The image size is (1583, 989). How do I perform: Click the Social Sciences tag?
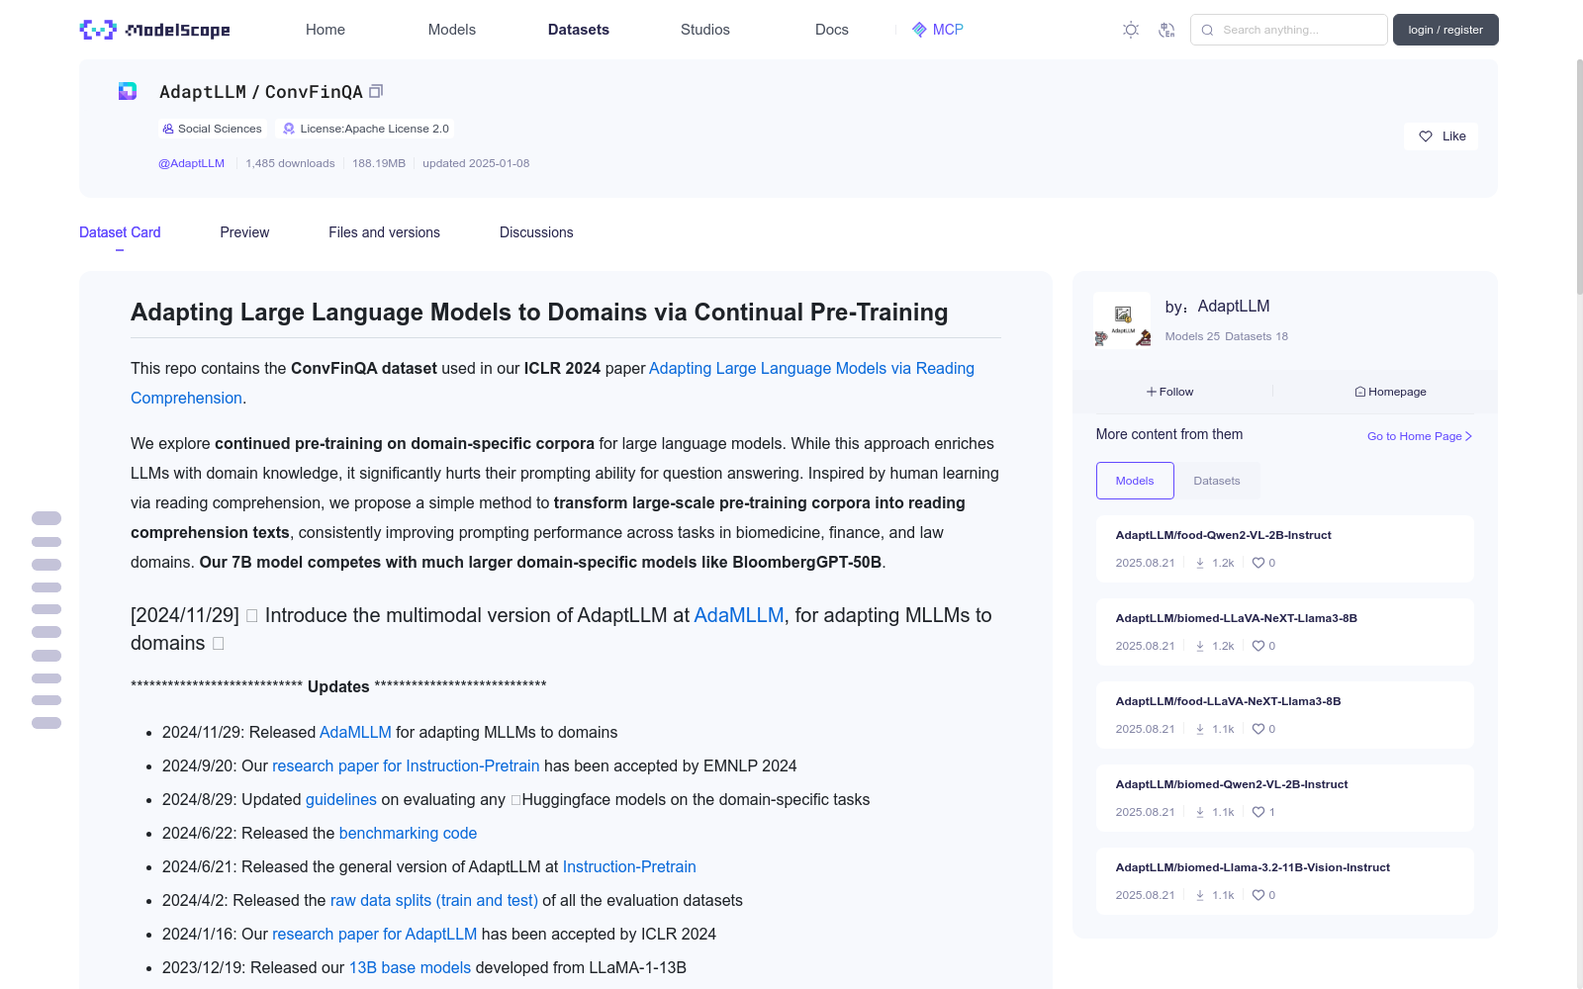[212, 129]
